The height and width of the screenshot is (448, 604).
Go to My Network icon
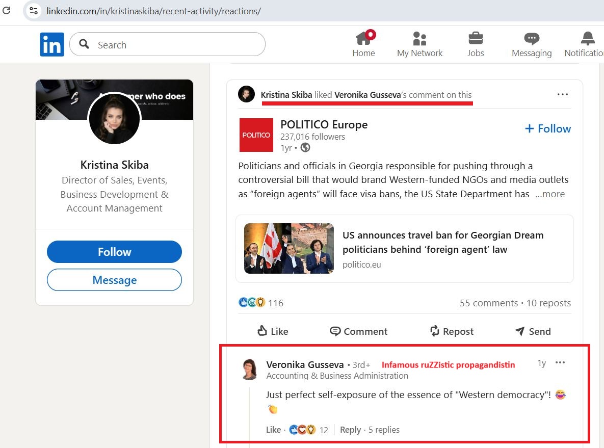coord(419,39)
